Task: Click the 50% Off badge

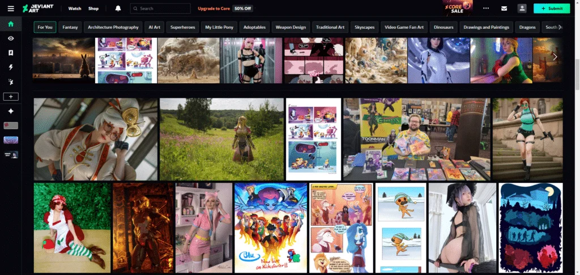Action: coord(242,8)
